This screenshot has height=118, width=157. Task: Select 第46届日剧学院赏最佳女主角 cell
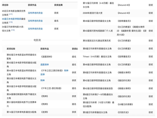pyautogui.click(x=97, y=65)
